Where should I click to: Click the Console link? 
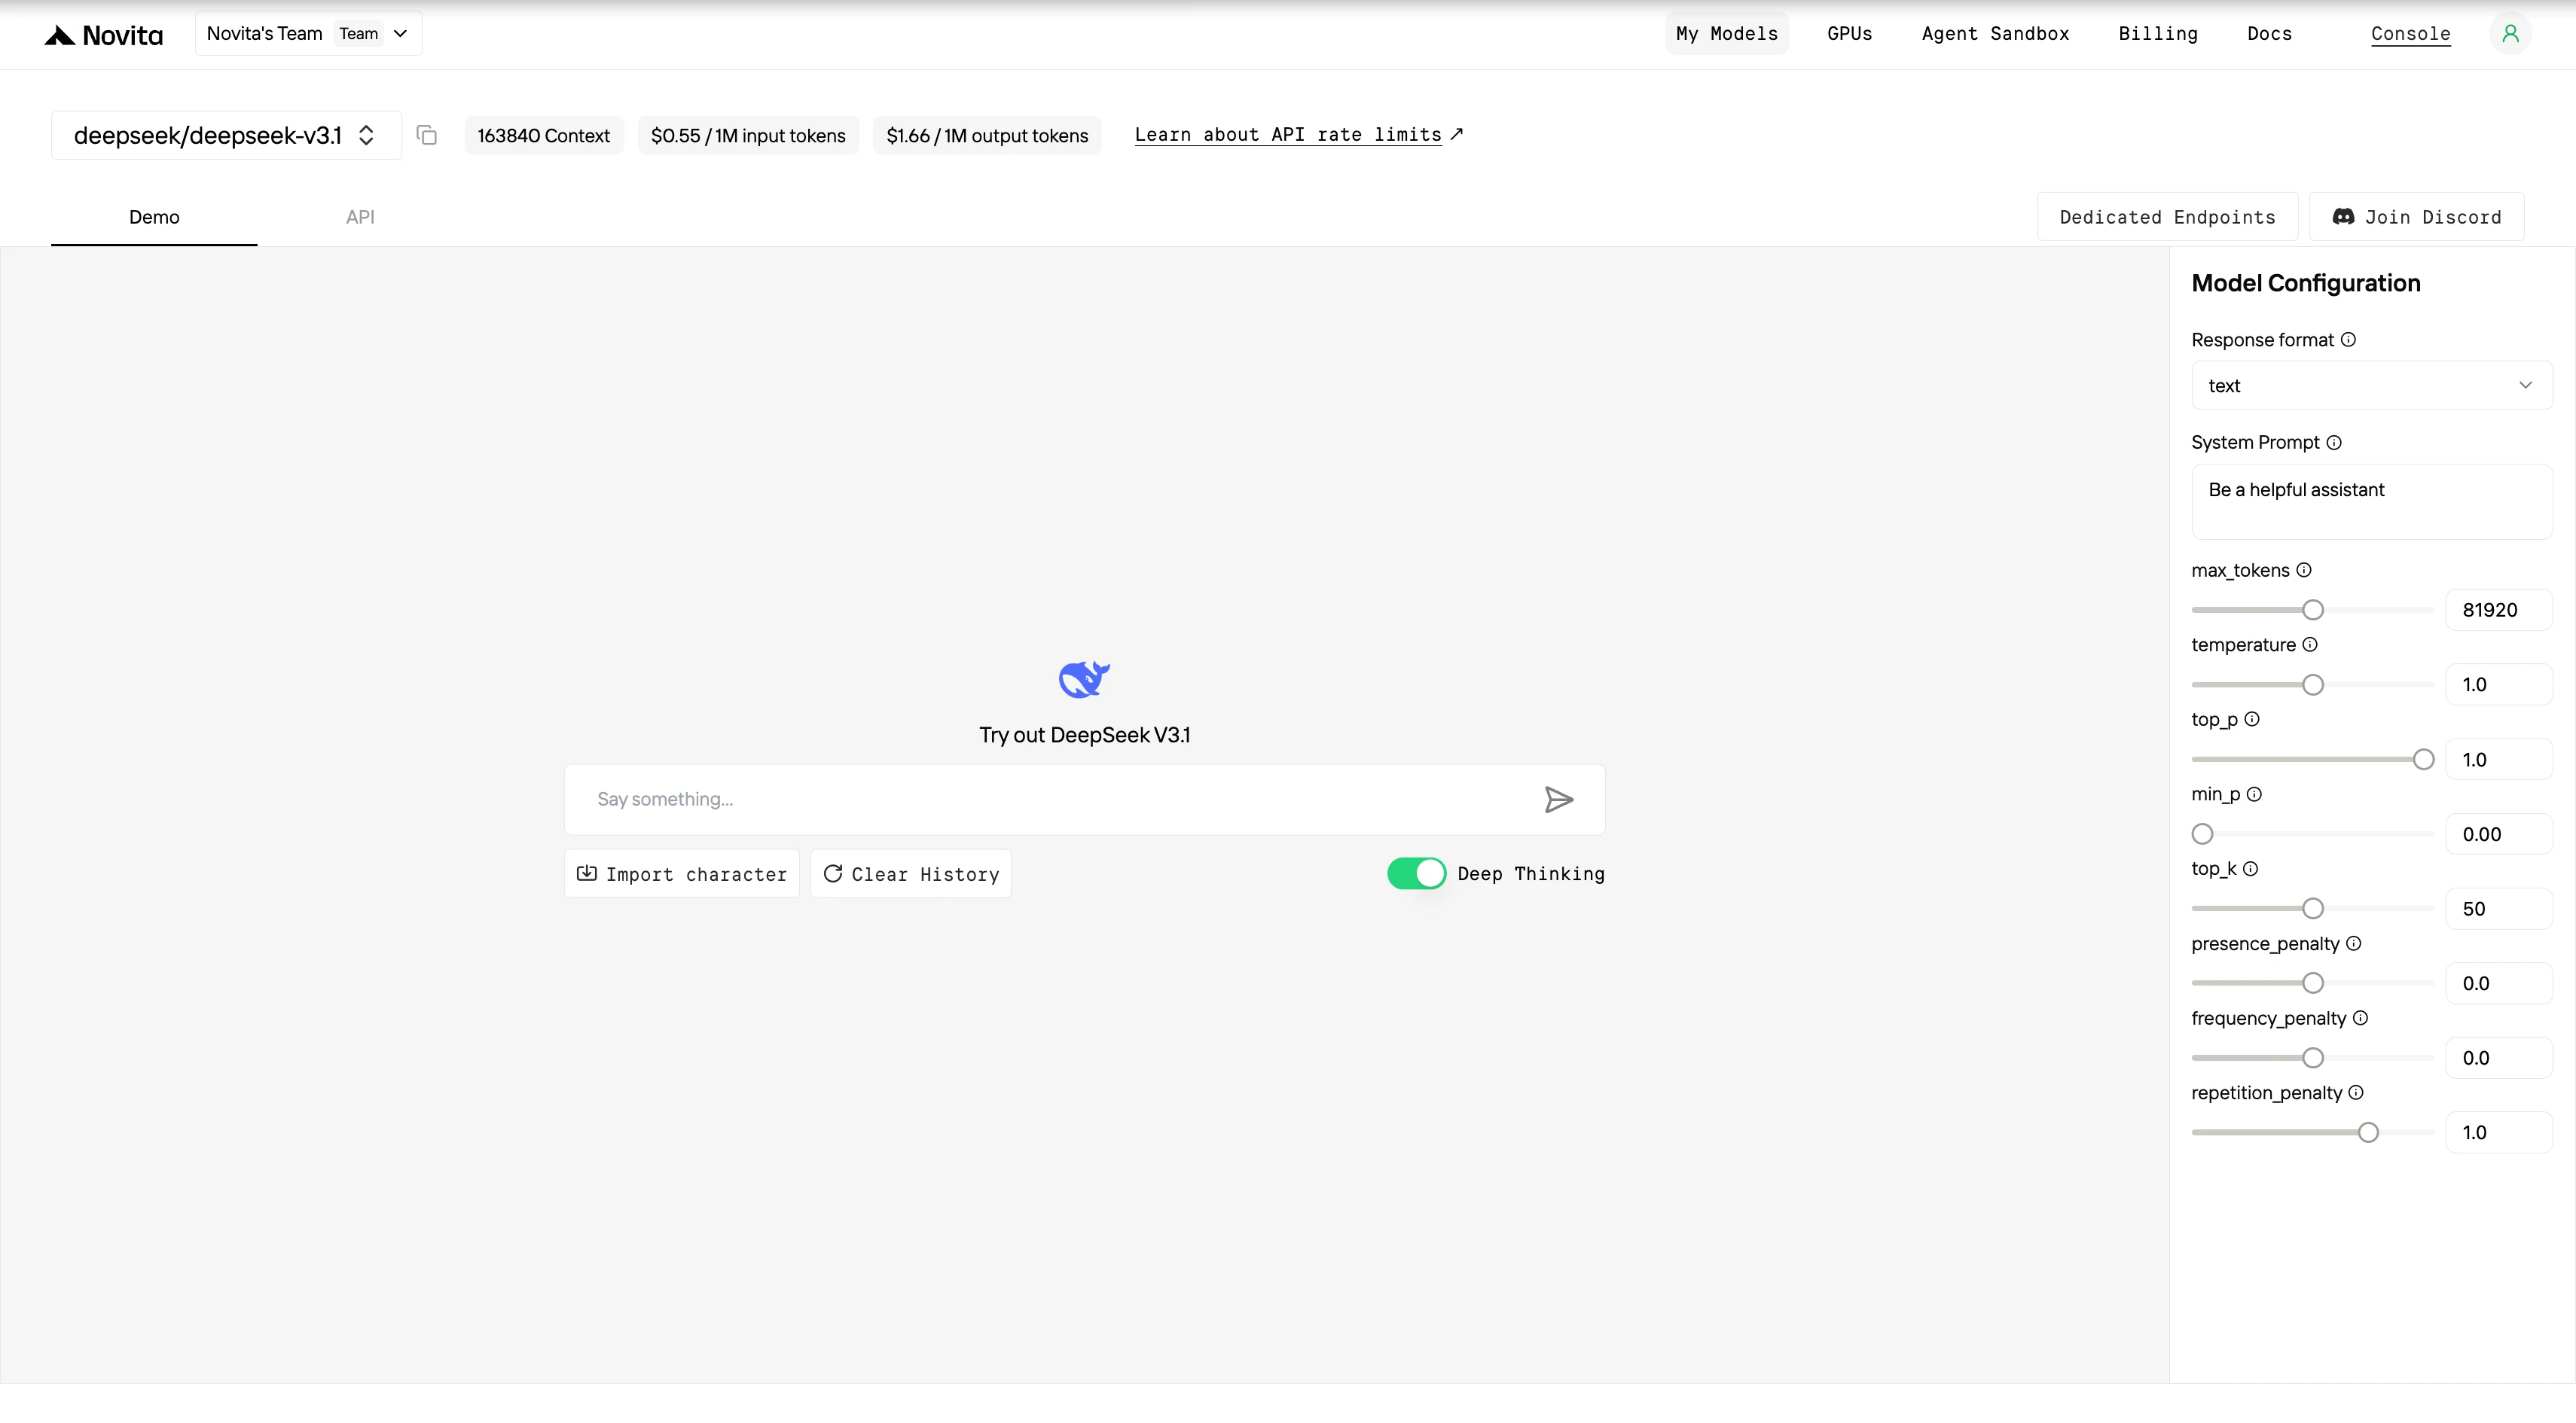(2410, 34)
